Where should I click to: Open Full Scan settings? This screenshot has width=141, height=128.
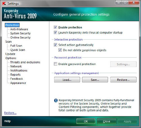(x=16, y=46)
